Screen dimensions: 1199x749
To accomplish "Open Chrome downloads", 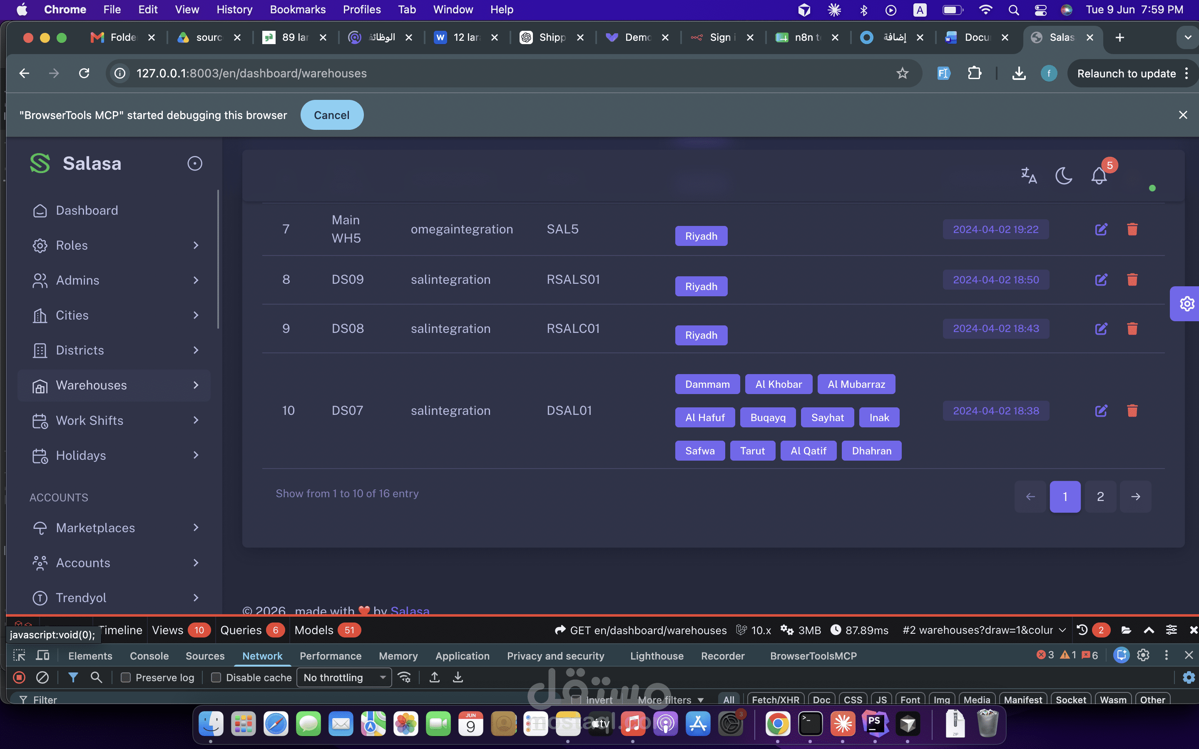I will click(1019, 73).
